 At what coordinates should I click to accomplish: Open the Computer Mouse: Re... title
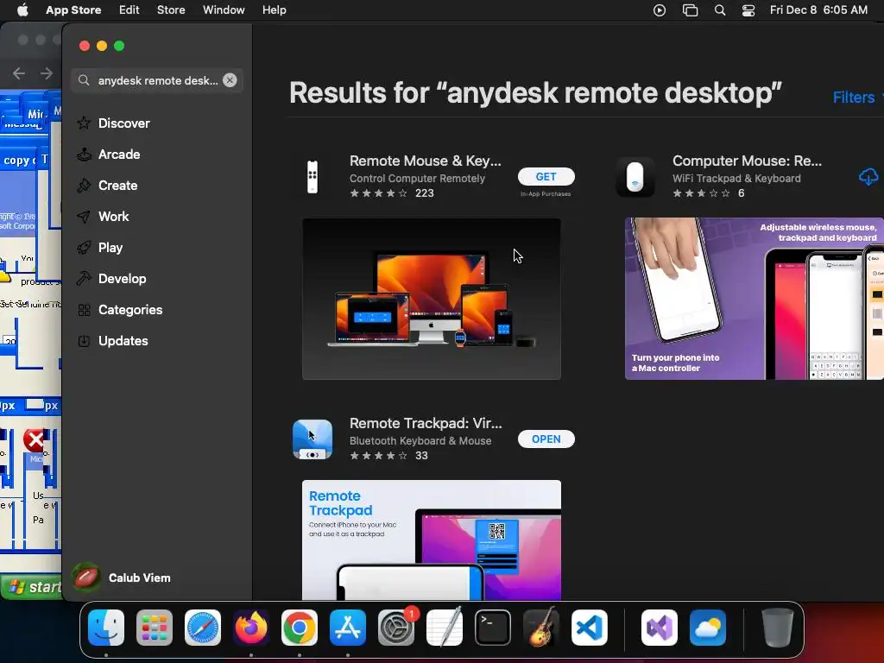747,161
